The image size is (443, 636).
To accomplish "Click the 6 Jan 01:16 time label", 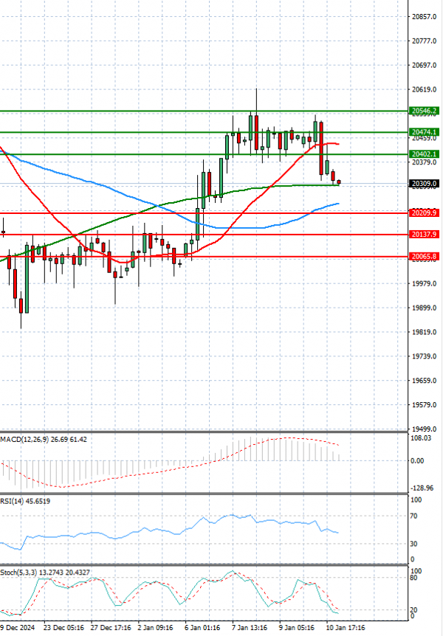I will tap(202, 627).
